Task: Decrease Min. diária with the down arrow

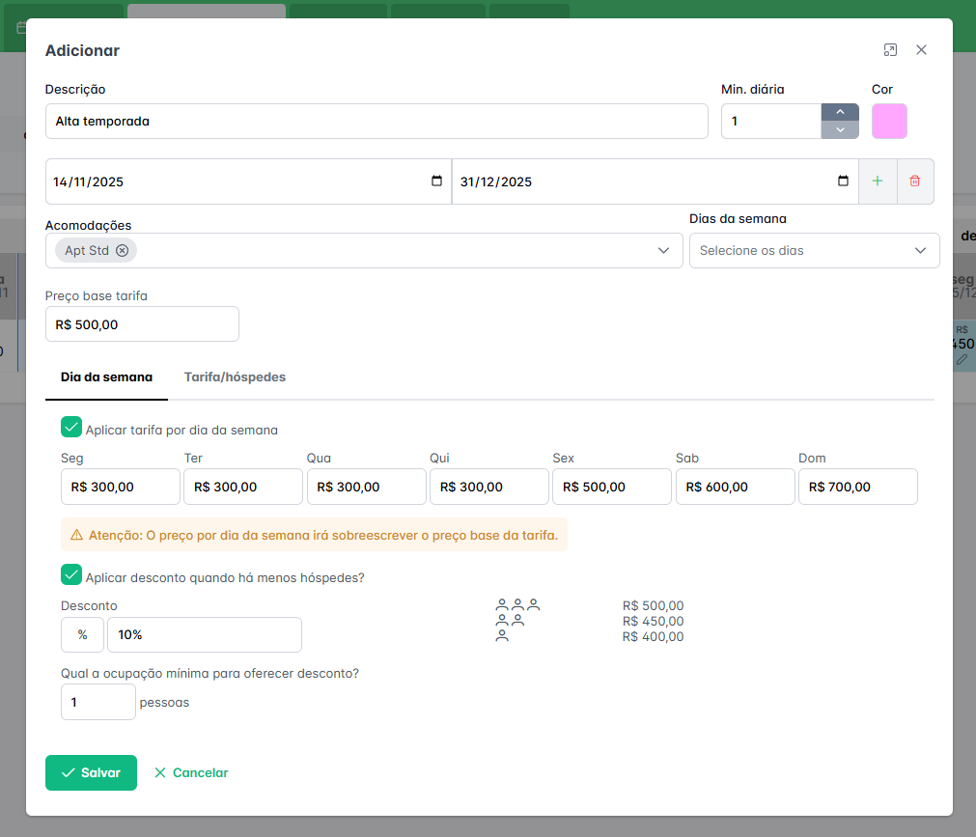Action: click(x=840, y=130)
